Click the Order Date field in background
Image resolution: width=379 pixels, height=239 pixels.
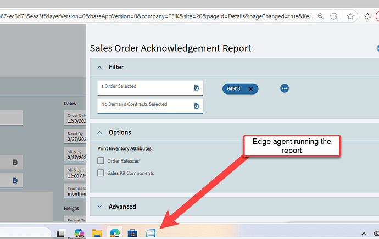[75, 118]
